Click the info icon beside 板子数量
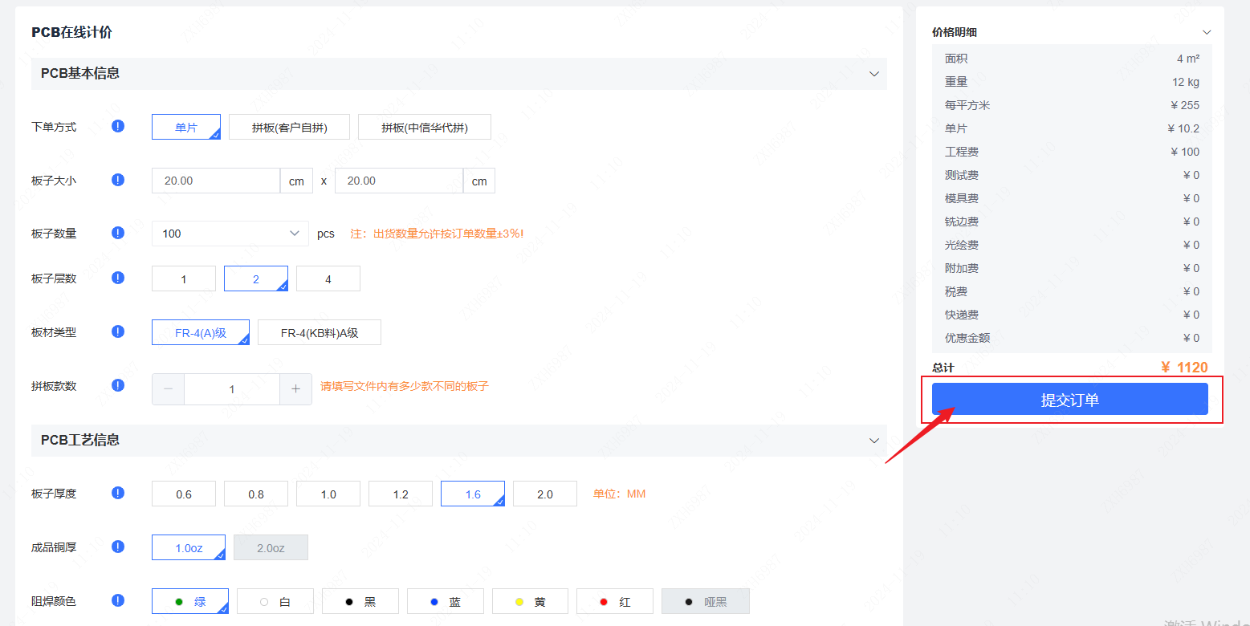 (x=117, y=233)
